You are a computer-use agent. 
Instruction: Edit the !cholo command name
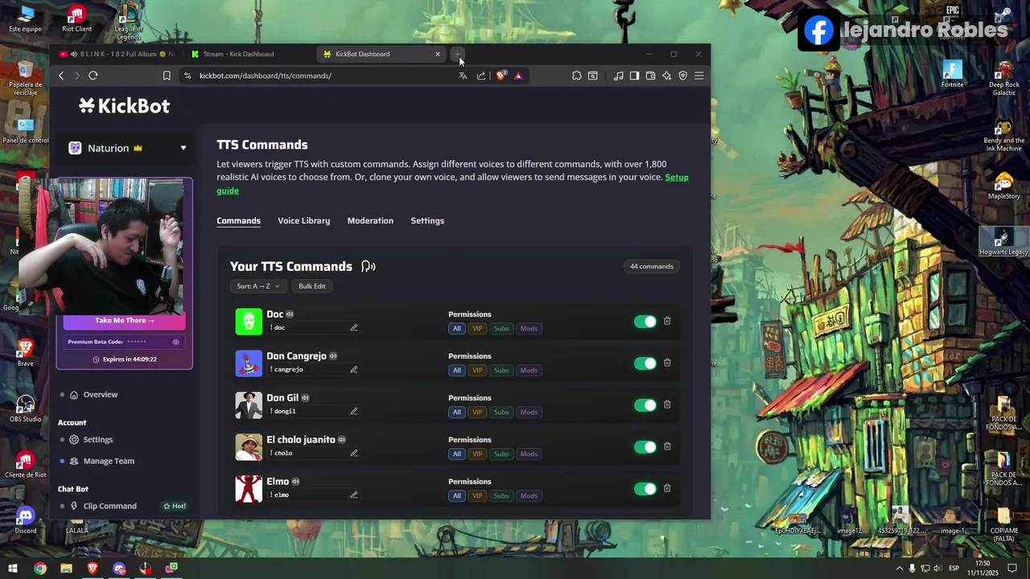(353, 453)
